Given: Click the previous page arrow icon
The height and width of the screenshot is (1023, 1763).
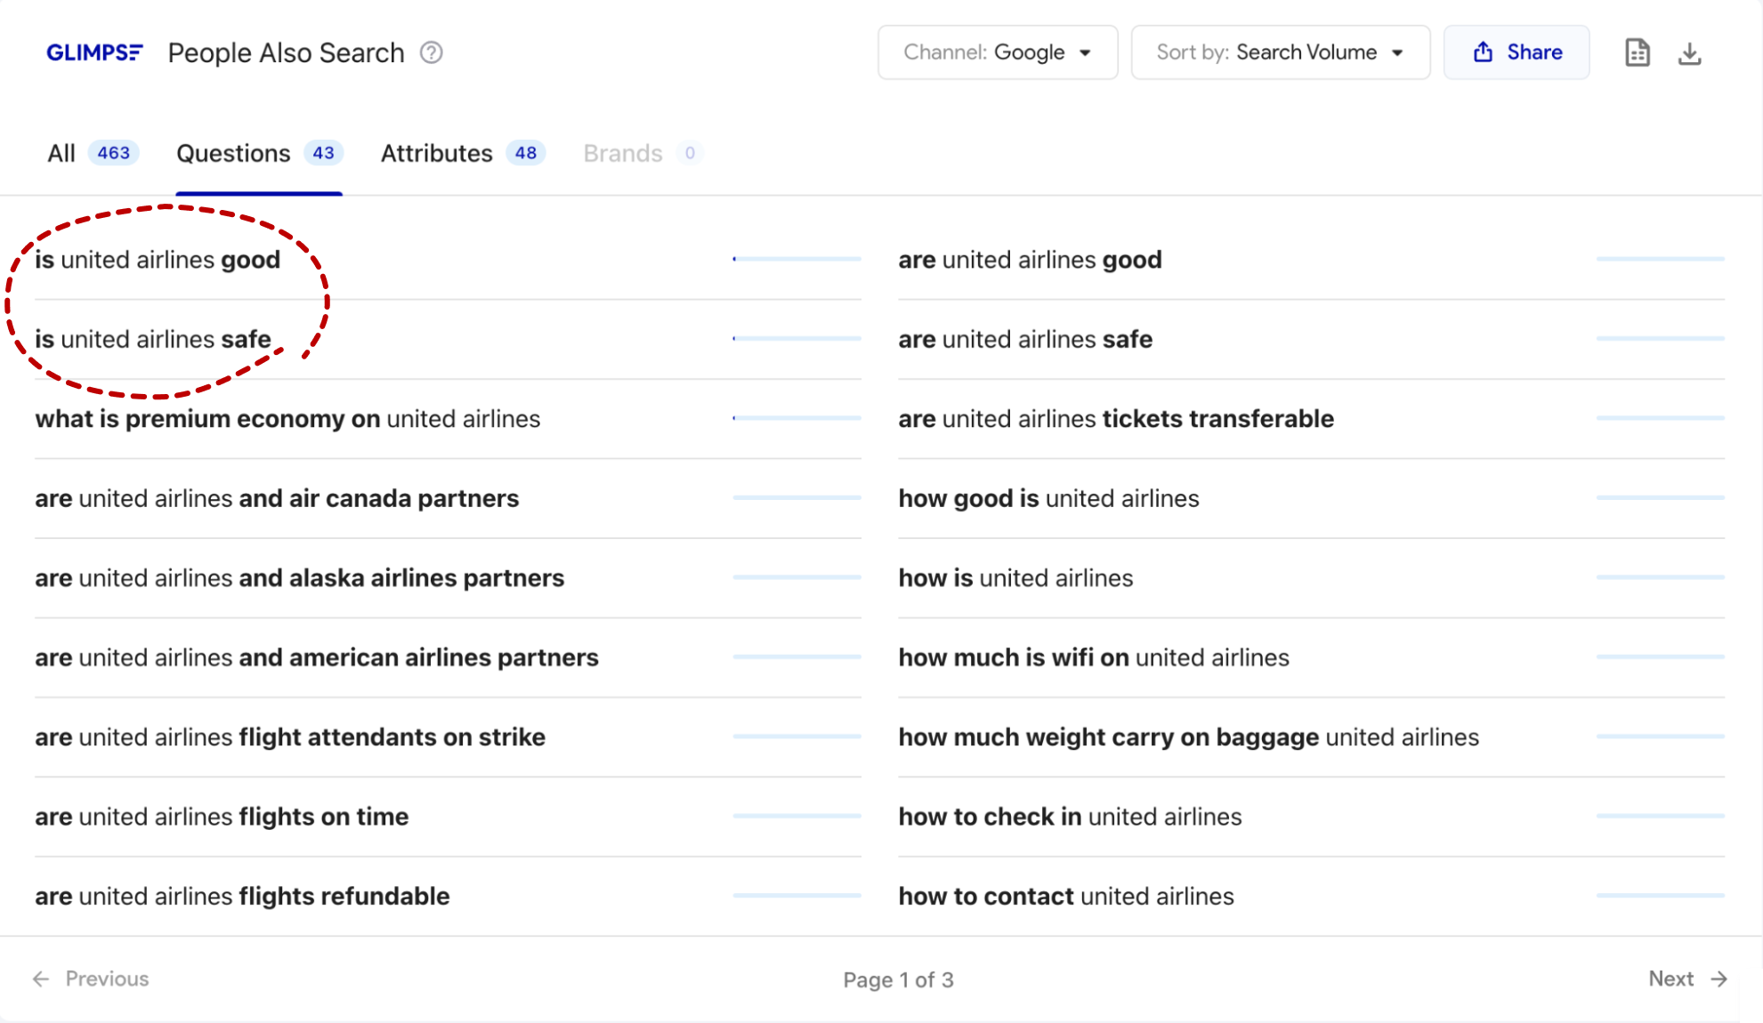Looking at the screenshot, I should point(42,979).
